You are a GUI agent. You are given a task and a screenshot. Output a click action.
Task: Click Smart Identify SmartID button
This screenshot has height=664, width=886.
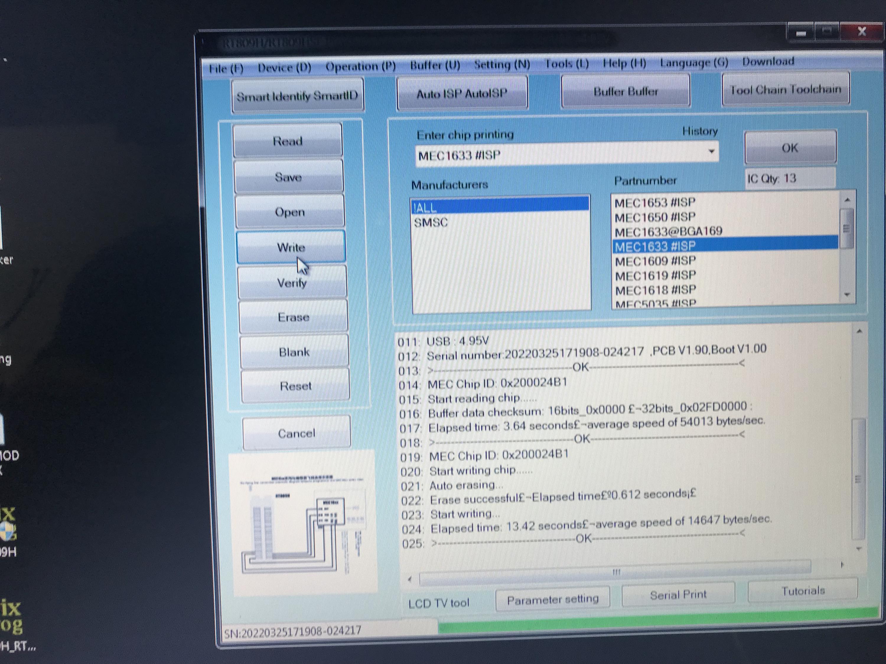tap(297, 96)
